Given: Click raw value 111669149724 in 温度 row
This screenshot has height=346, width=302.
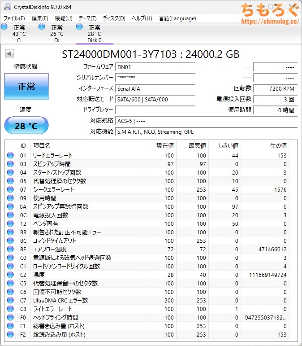Looking at the screenshot, I should pyautogui.click(x=267, y=275).
